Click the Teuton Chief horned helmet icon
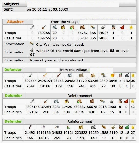Image resolution: width=139 pixels, height=143 pixels. click(x=121, y=127)
